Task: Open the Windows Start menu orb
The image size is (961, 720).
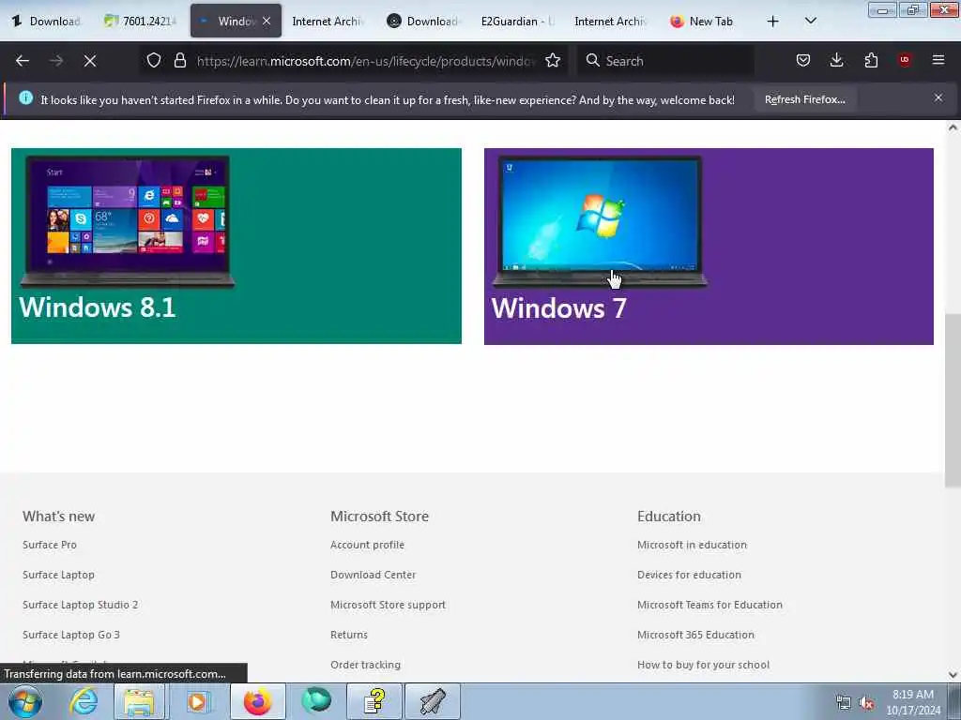Action: [x=25, y=701]
